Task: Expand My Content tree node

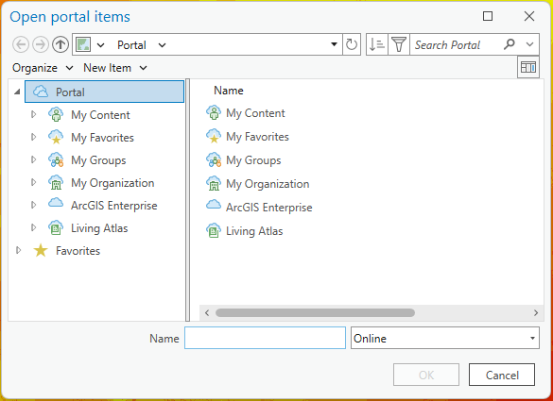Action: coord(33,114)
